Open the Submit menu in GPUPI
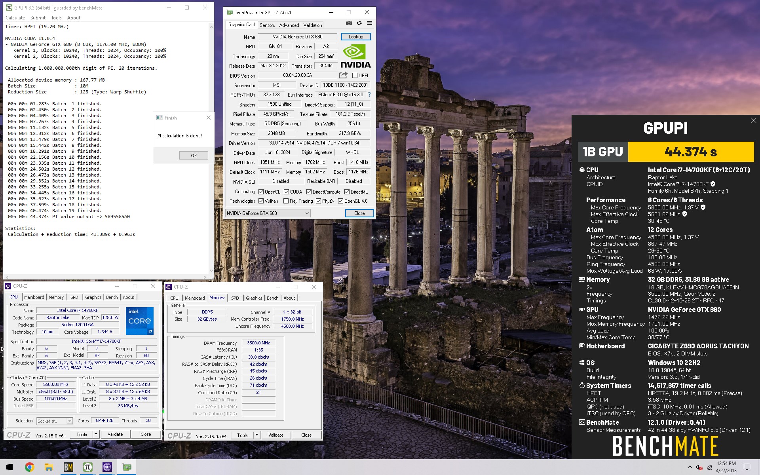This screenshot has height=475, width=760. point(38,18)
